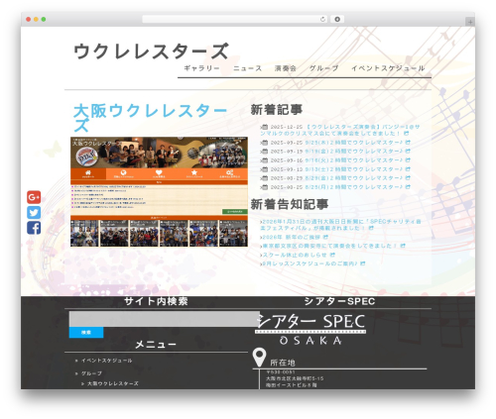Click external-link icon after 新年のご挨拶
This screenshot has width=496, height=419.
pyautogui.click(x=325, y=237)
